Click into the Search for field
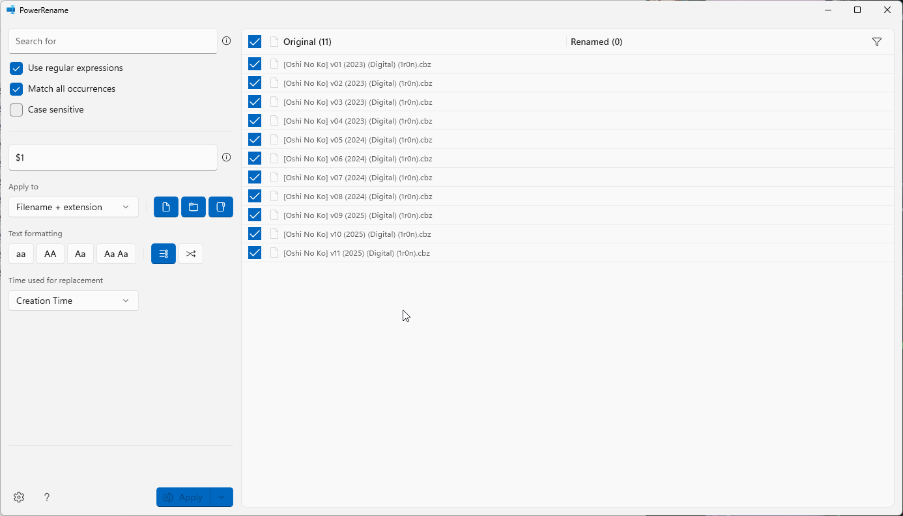 tap(113, 41)
